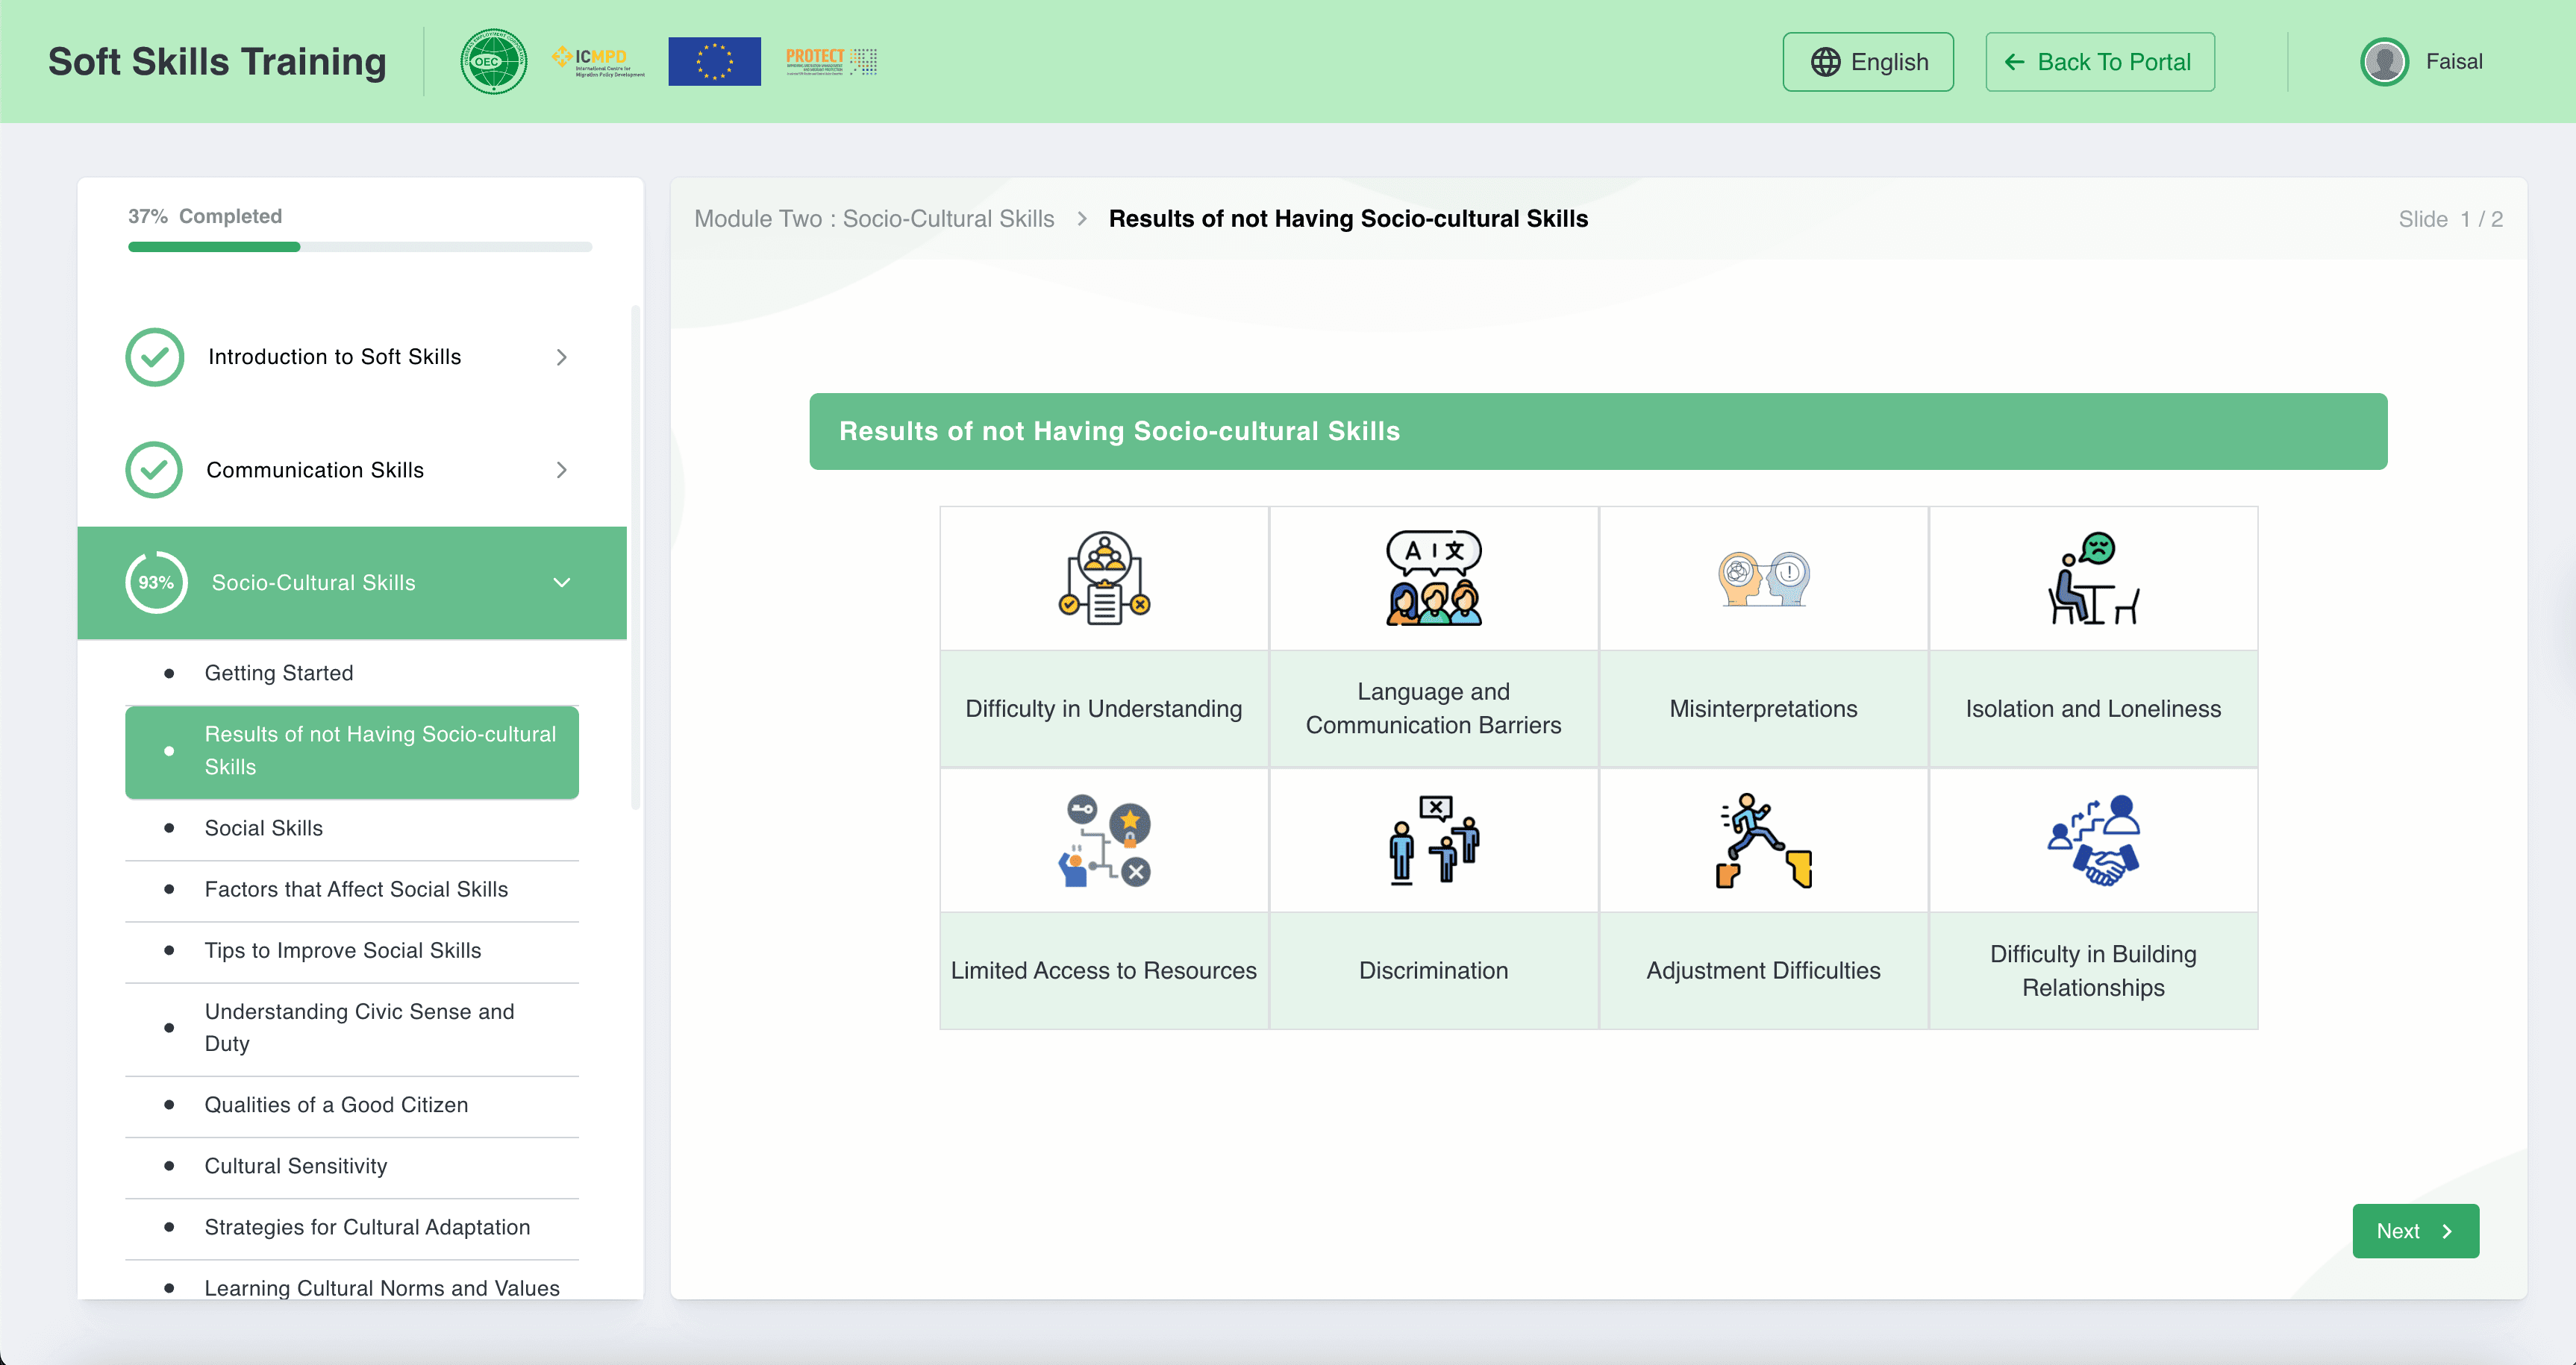Click the Slide 1 / 2 counter
2576x1365 pixels.
click(x=2450, y=219)
